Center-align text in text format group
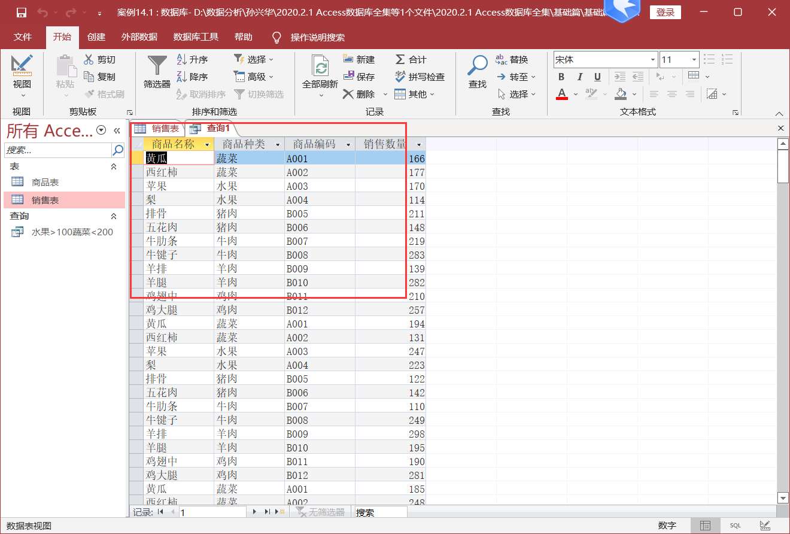 tap(672, 94)
